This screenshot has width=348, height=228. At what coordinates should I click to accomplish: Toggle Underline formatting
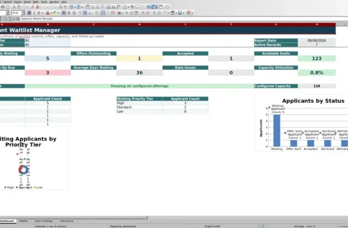coord(39,13)
